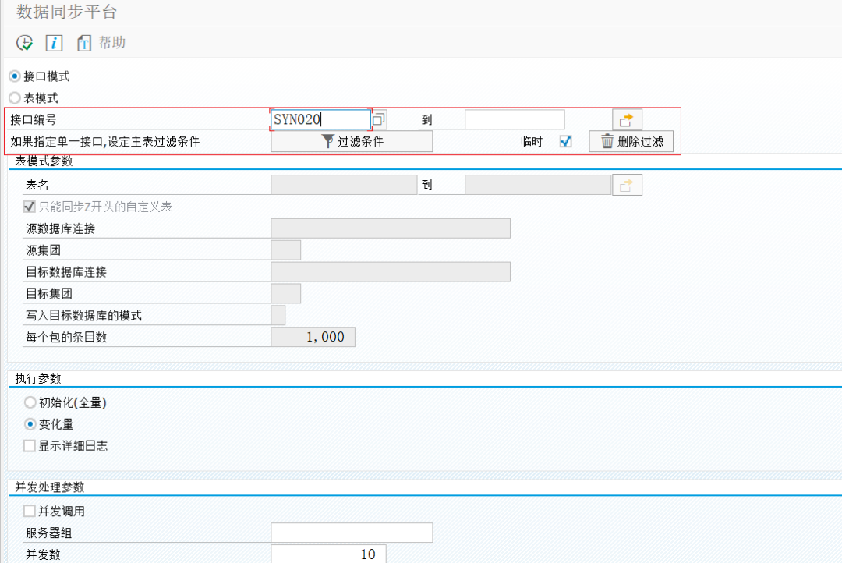The image size is (842, 563).
Task: Click the 源集团 field
Action: point(285,250)
